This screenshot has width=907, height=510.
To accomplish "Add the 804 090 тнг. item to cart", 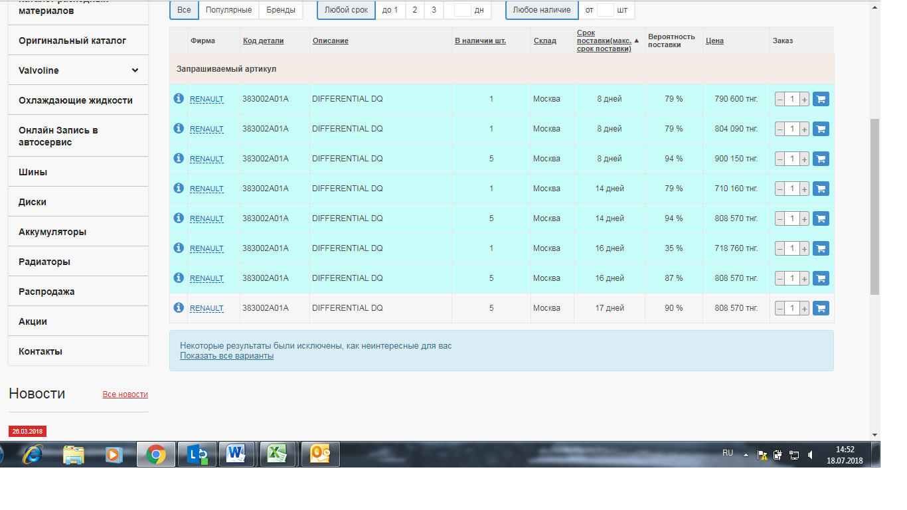I will [821, 129].
